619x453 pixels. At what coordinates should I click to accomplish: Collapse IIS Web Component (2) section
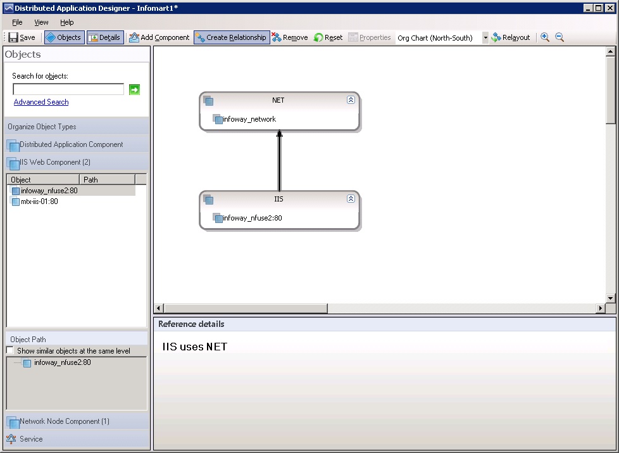pos(77,162)
